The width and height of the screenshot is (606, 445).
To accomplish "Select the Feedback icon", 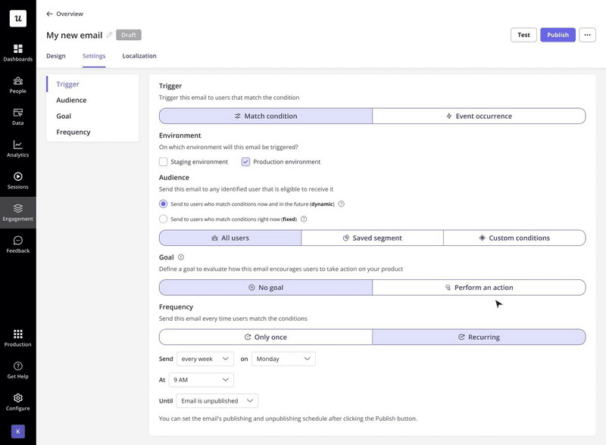I will click(x=17, y=245).
